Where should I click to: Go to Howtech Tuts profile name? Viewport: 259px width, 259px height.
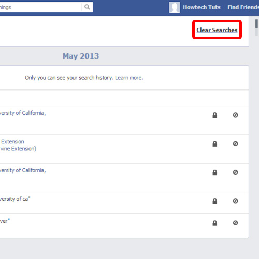(x=202, y=7)
